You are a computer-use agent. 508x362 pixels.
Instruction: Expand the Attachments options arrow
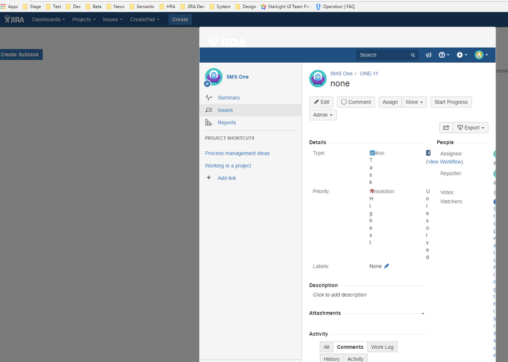tap(423, 314)
